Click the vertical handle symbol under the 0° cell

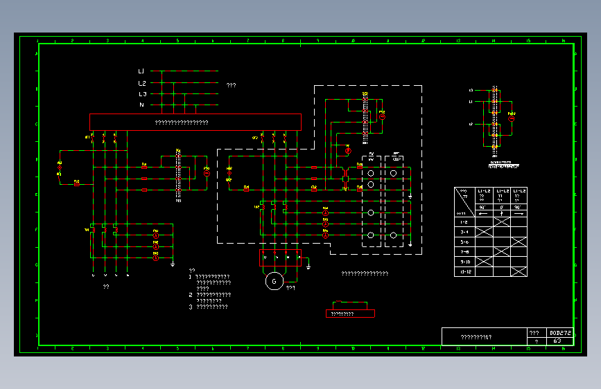502,213
